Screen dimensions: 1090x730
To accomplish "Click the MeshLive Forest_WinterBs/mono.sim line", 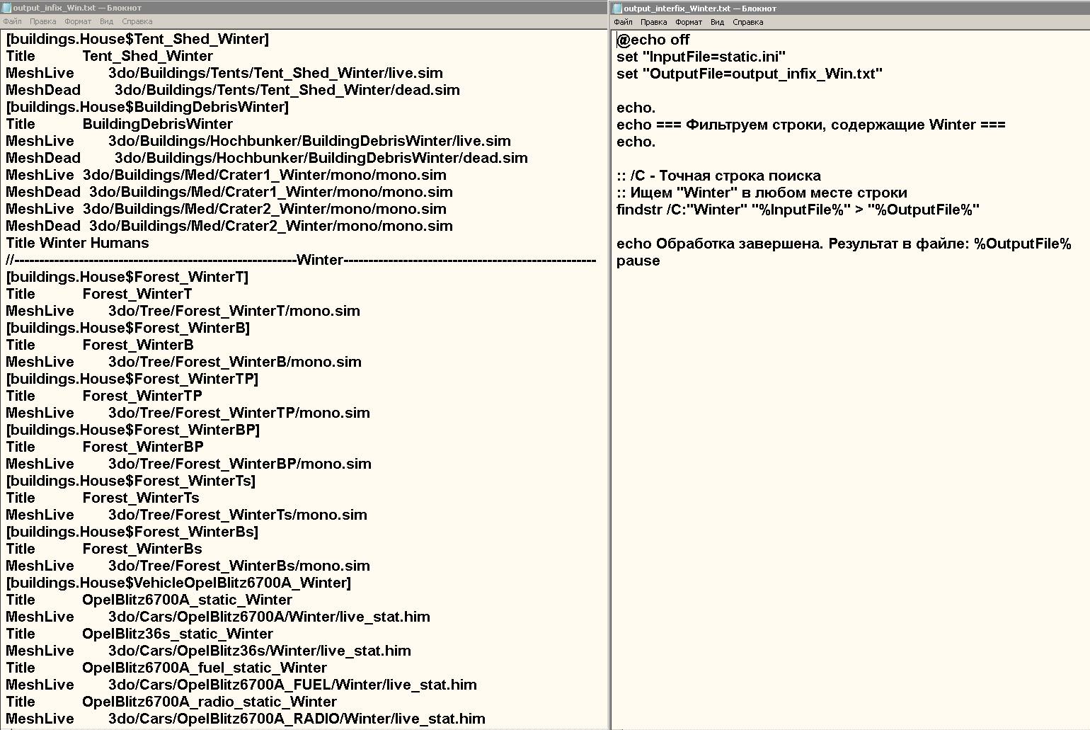I will [x=188, y=566].
